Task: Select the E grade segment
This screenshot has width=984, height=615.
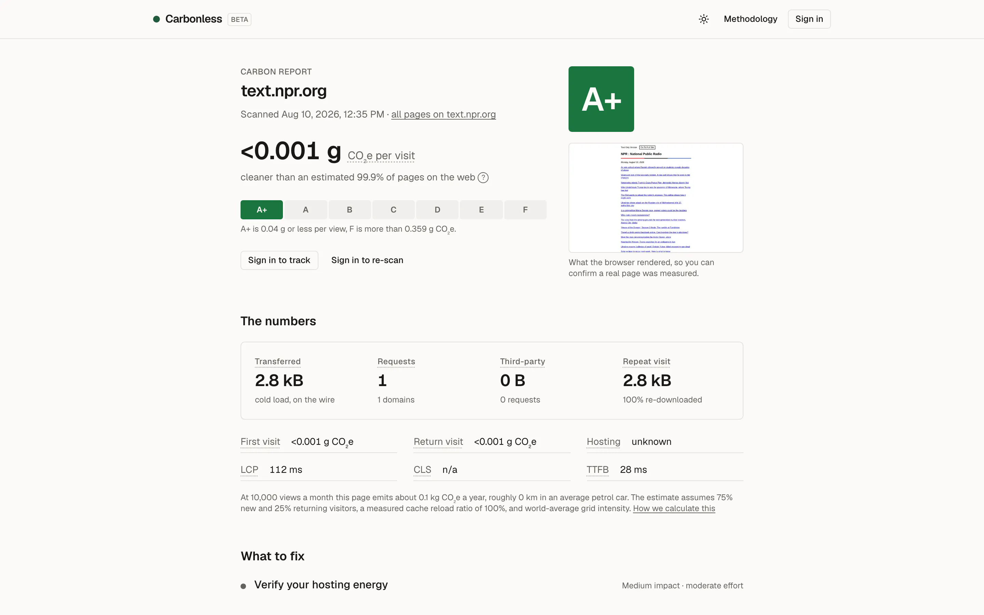Action: click(481, 210)
